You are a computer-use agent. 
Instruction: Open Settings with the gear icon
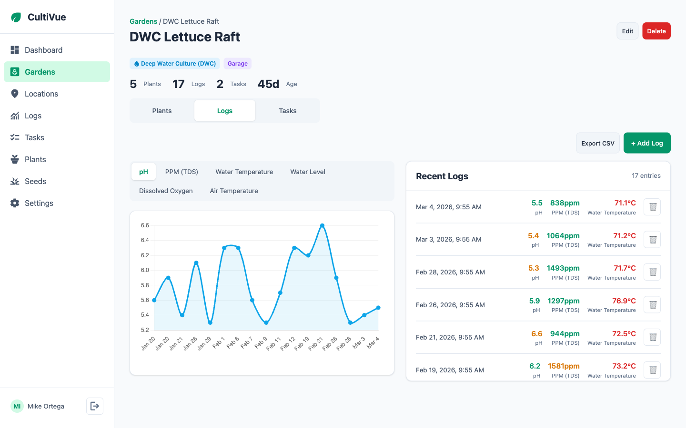tap(15, 203)
